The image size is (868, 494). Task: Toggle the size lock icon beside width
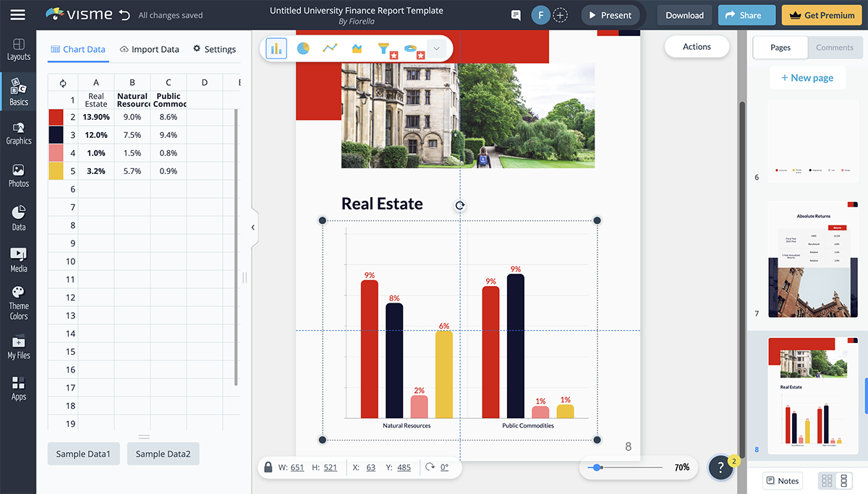pyautogui.click(x=268, y=467)
